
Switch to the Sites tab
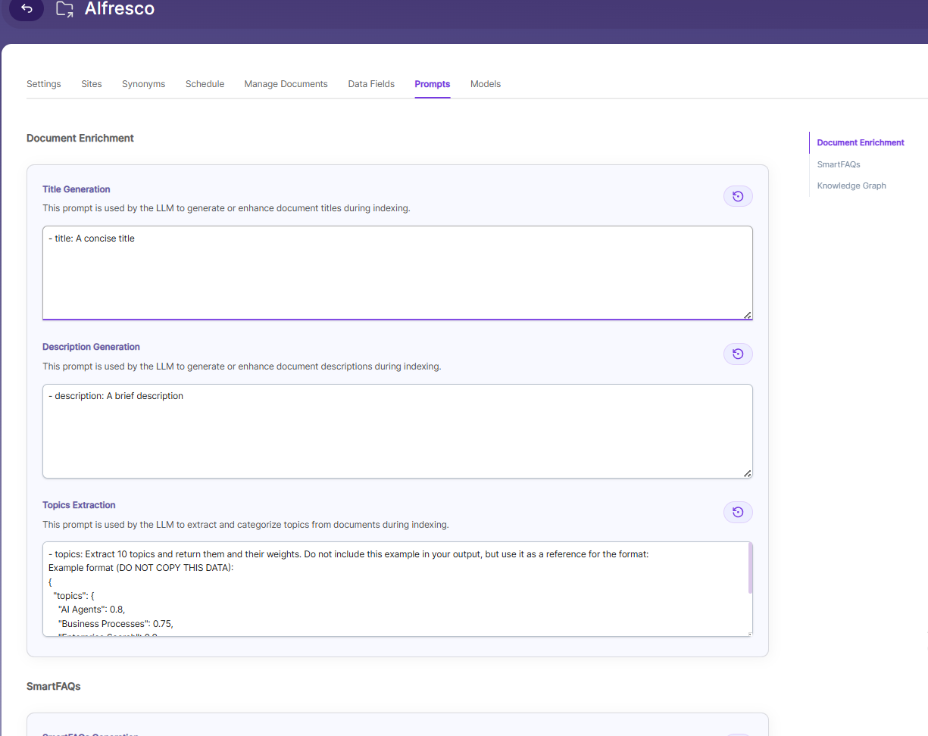click(x=92, y=84)
